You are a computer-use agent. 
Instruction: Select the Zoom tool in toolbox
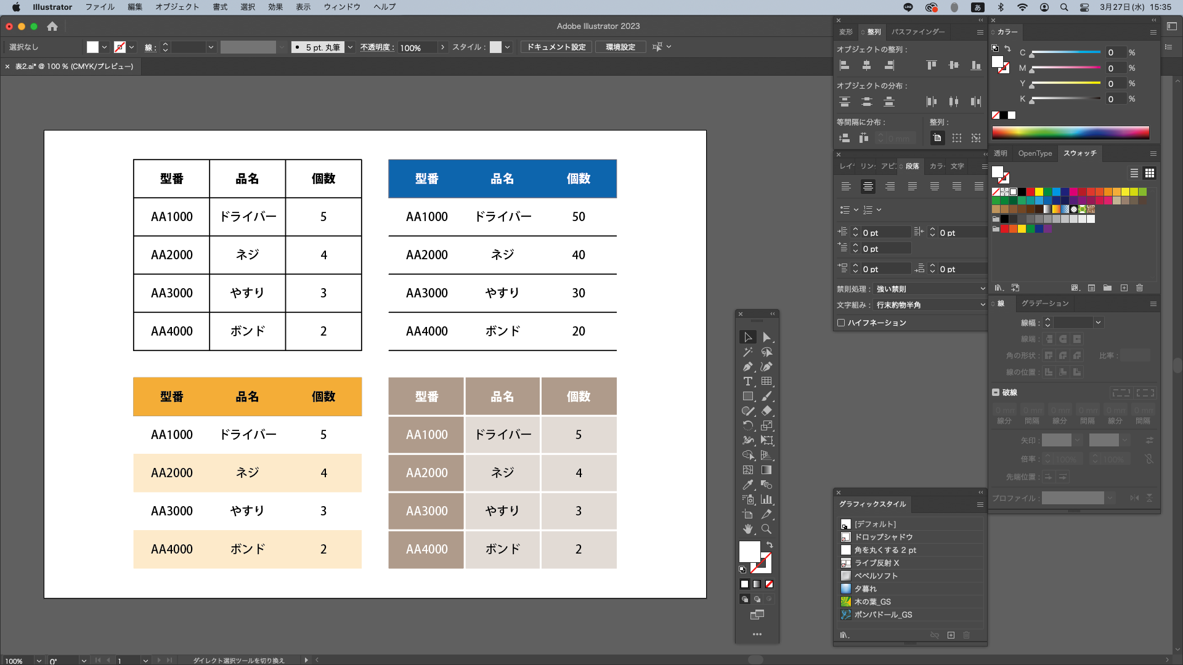click(x=766, y=529)
